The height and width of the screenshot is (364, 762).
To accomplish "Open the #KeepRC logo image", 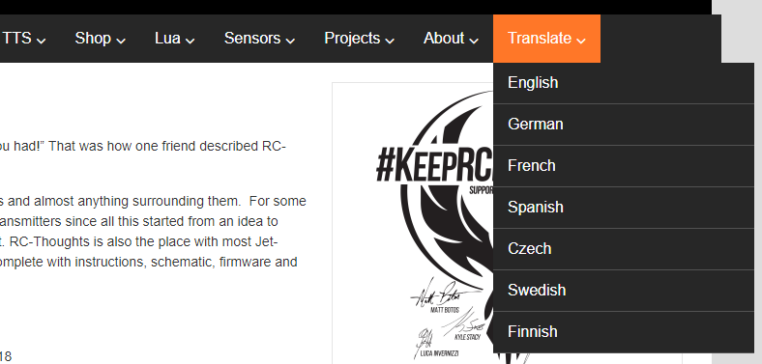I will pos(413,223).
